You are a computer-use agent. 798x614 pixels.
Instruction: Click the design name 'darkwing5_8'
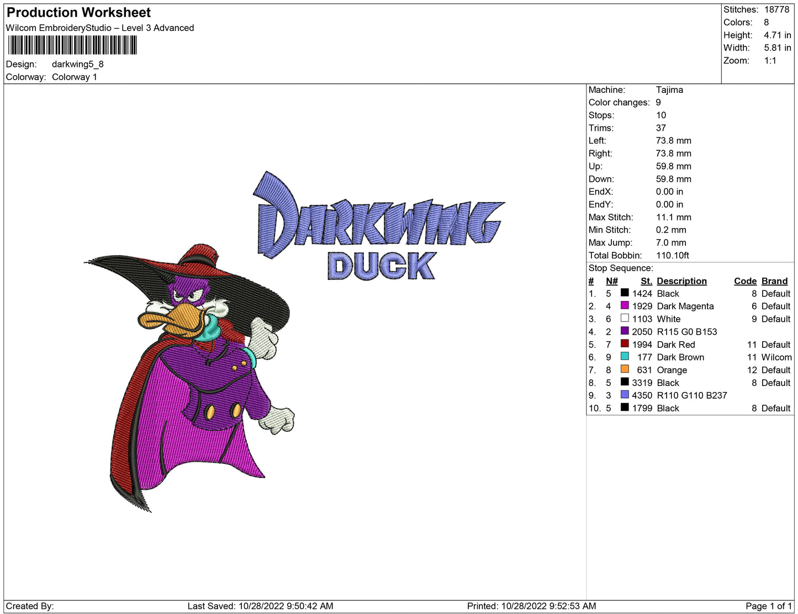pos(78,64)
